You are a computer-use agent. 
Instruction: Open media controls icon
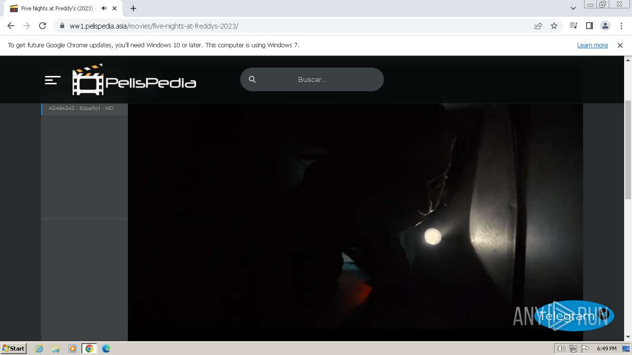pyautogui.click(x=573, y=26)
